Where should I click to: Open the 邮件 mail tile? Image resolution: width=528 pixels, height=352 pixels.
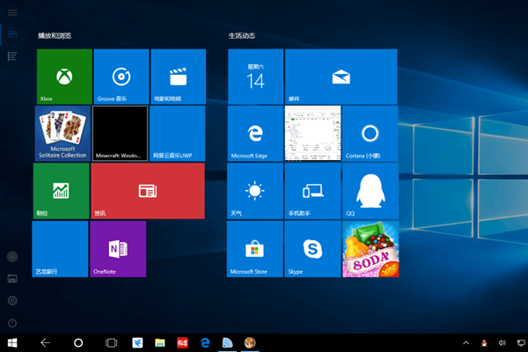[x=341, y=77]
